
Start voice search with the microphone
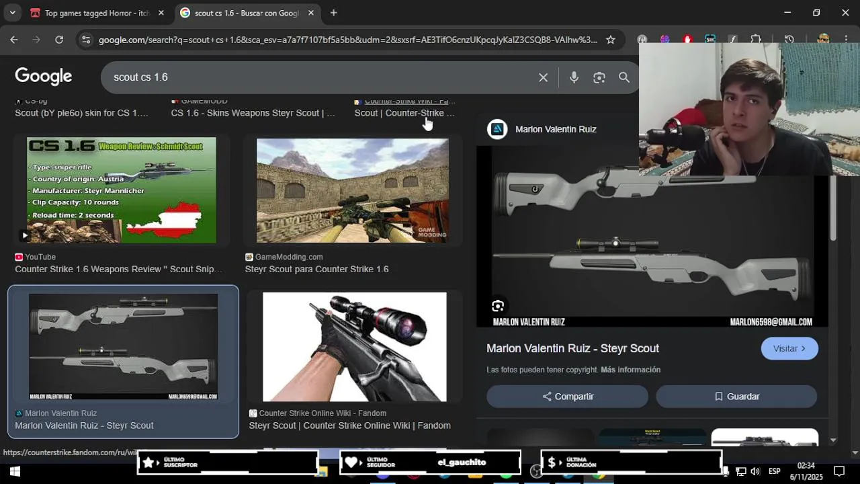(x=574, y=77)
